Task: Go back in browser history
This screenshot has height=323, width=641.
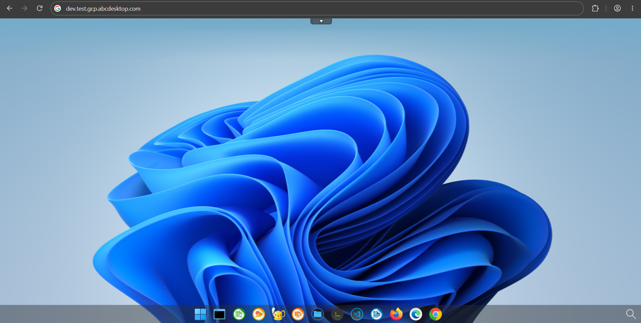Action: pyautogui.click(x=10, y=8)
